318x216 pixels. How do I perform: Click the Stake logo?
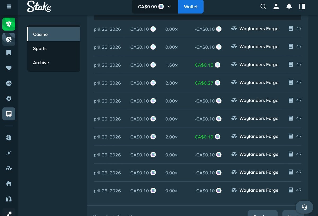coord(39,7)
